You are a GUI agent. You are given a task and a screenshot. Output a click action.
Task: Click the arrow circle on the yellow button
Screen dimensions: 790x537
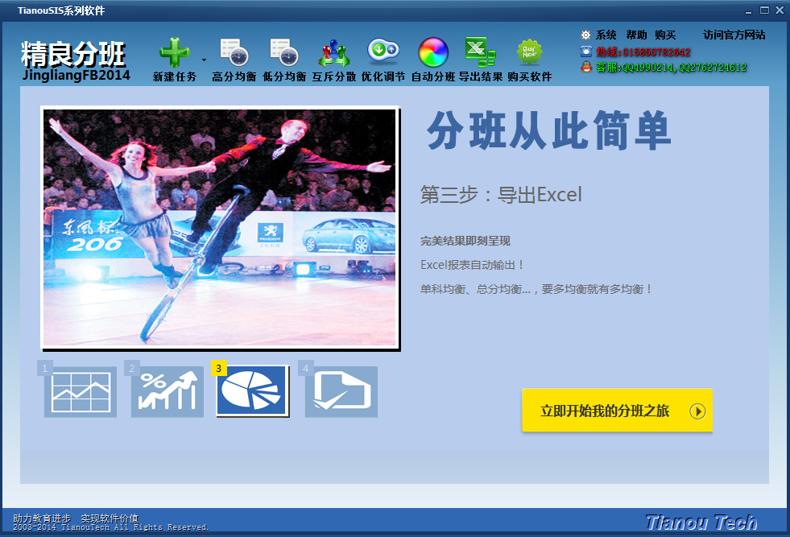697,411
